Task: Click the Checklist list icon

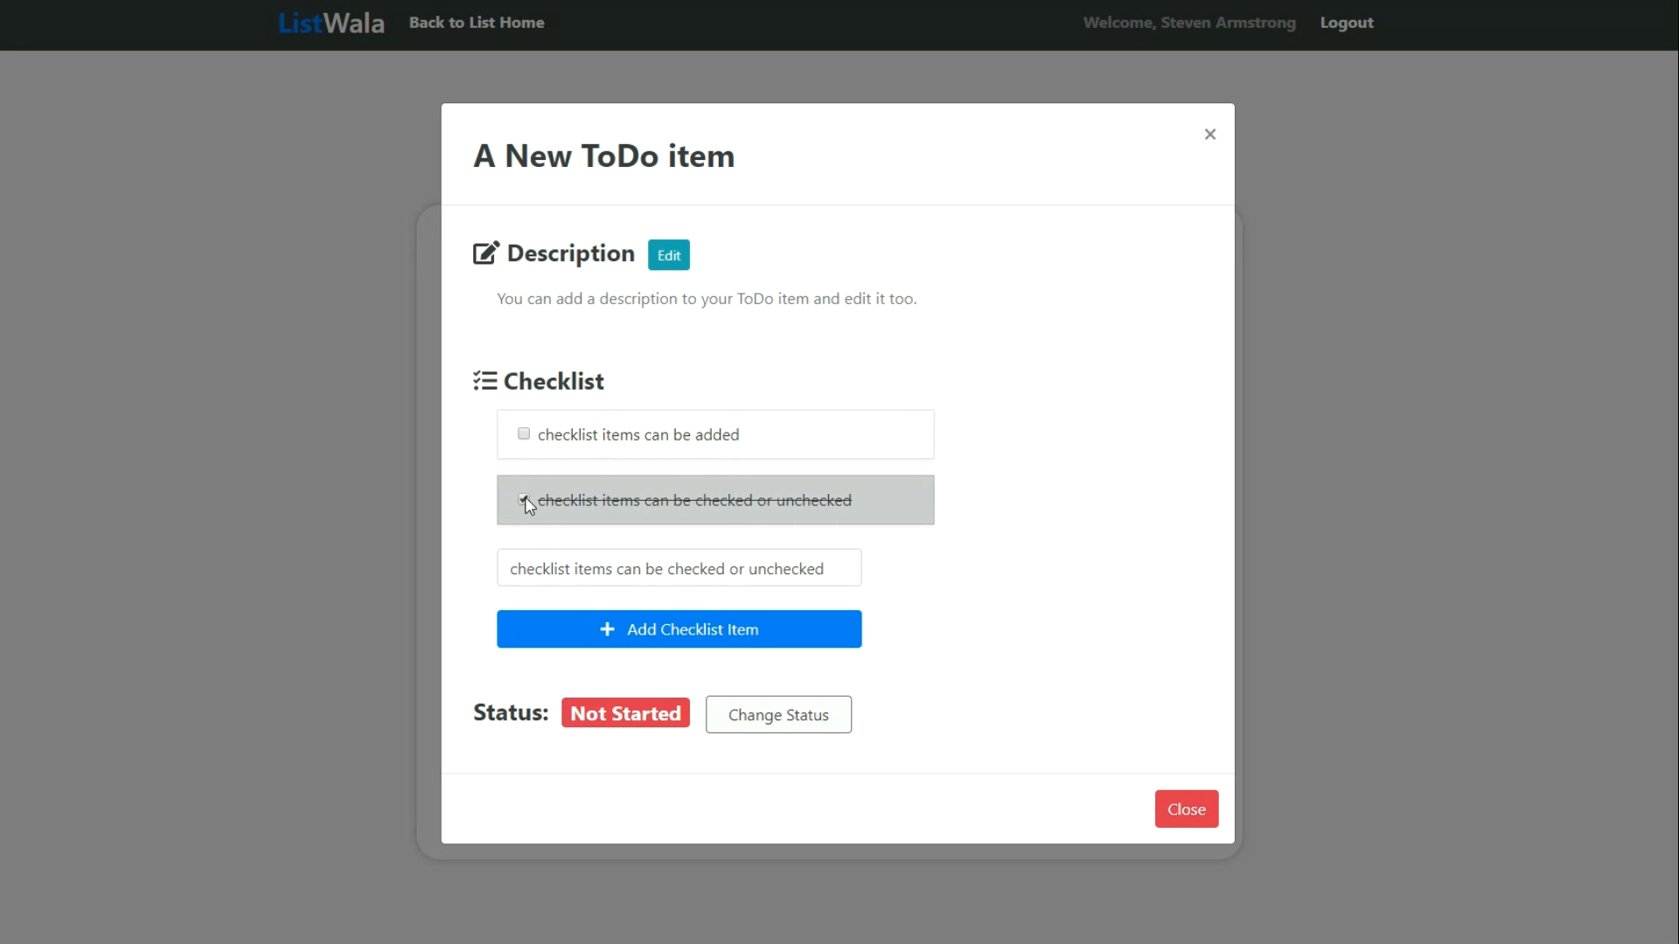Action: 484,381
